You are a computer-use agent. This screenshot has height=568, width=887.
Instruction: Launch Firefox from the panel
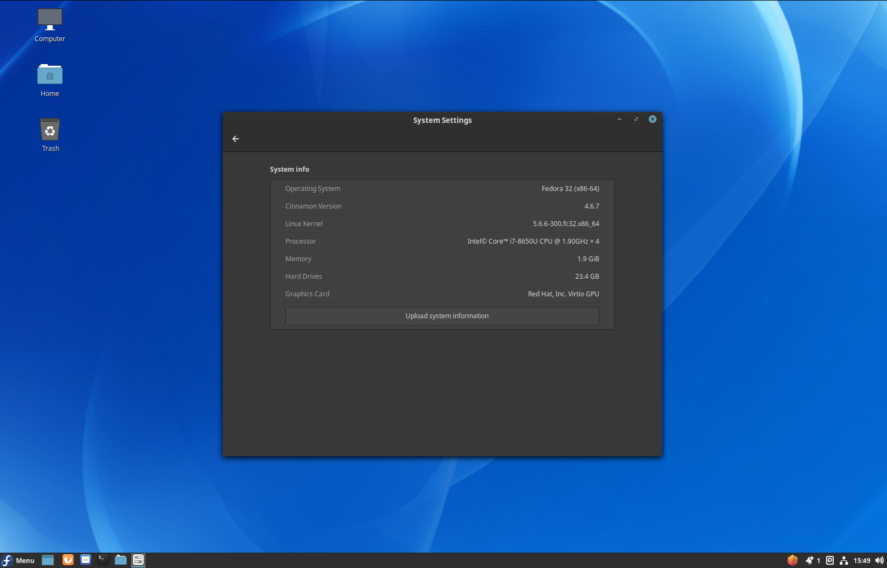[68, 560]
